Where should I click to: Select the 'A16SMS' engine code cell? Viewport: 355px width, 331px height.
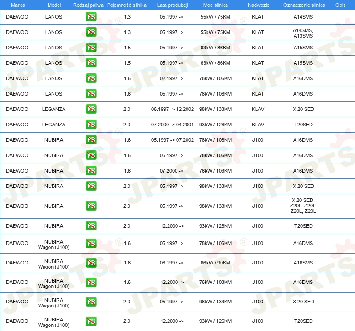click(303, 263)
